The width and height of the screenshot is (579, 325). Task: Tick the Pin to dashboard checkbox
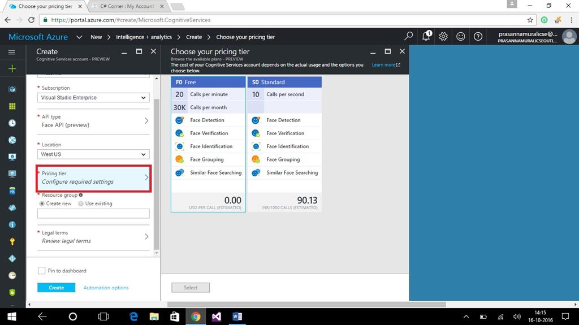pyautogui.click(x=42, y=271)
